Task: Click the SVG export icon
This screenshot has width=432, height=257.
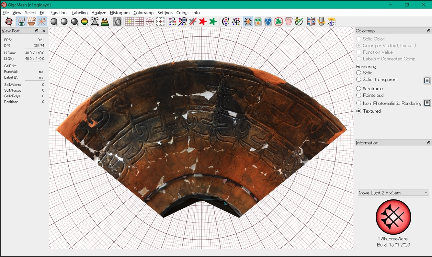Action: click(332, 22)
